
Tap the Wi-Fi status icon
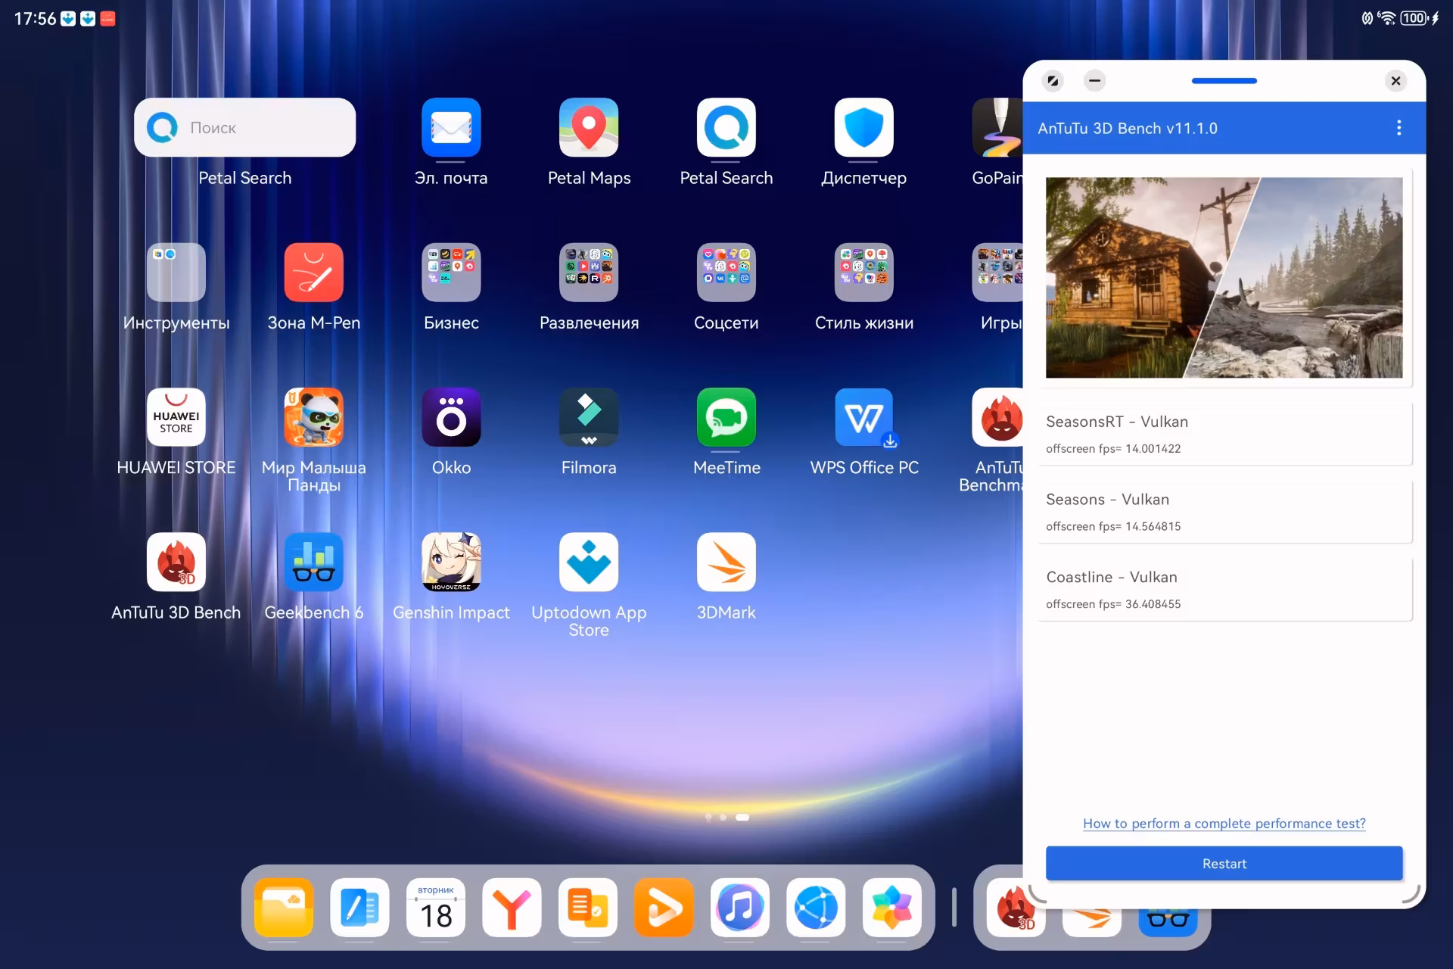click(x=1386, y=18)
